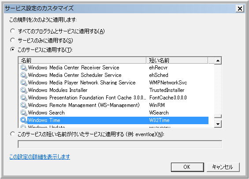Image resolution: width=249 pixels, height=179 pixels.
Task: Click gear icon beside Windows Time
Action: [x=24, y=120]
